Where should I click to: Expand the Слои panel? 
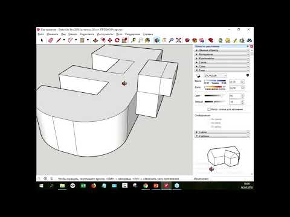(222, 66)
